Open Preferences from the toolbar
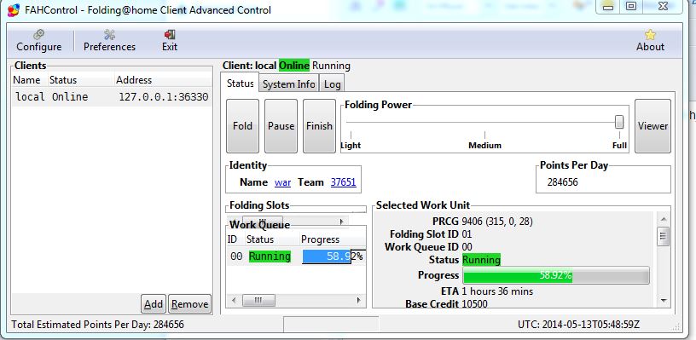Image resolution: width=696 pixels, height=340 pixels. (109, 41)
